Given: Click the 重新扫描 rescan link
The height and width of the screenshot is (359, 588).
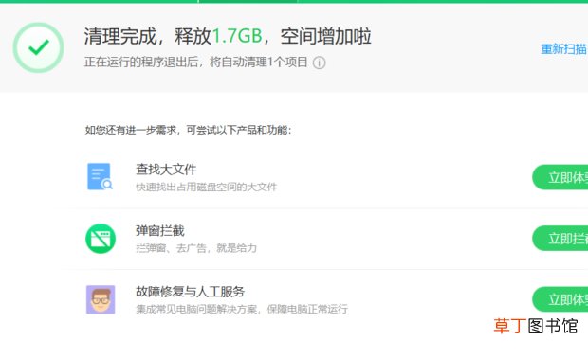Looking at the screenshot, I should 564,49.
